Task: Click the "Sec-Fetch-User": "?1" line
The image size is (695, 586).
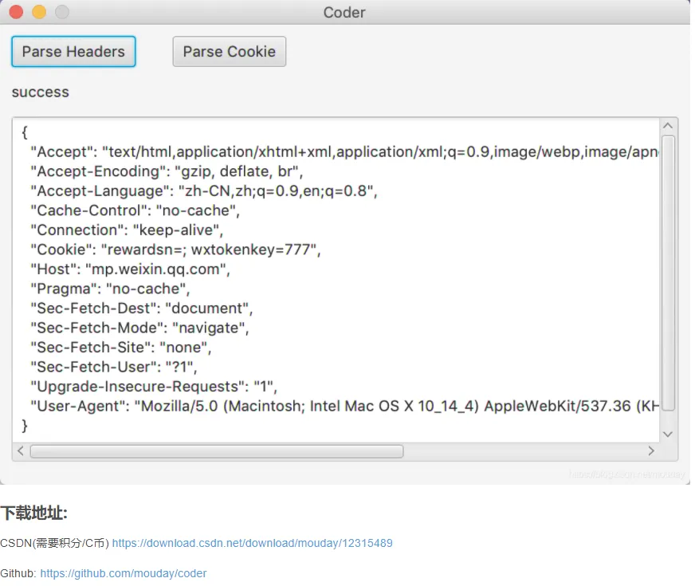Action: coord(113,367)
